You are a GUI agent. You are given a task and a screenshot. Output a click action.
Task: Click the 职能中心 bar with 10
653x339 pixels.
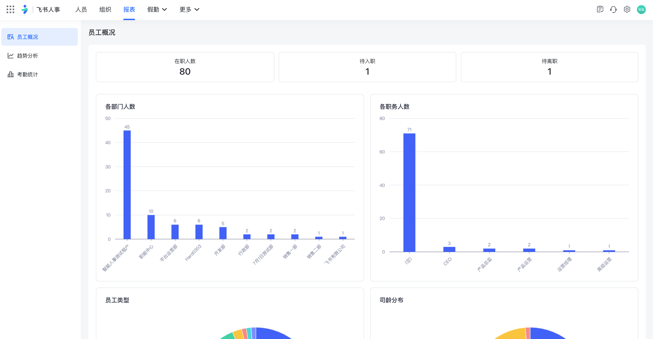tap(151, 227)
